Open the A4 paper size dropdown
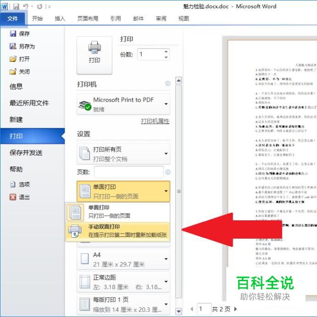 pyautogui.click(x=123, y=259)
